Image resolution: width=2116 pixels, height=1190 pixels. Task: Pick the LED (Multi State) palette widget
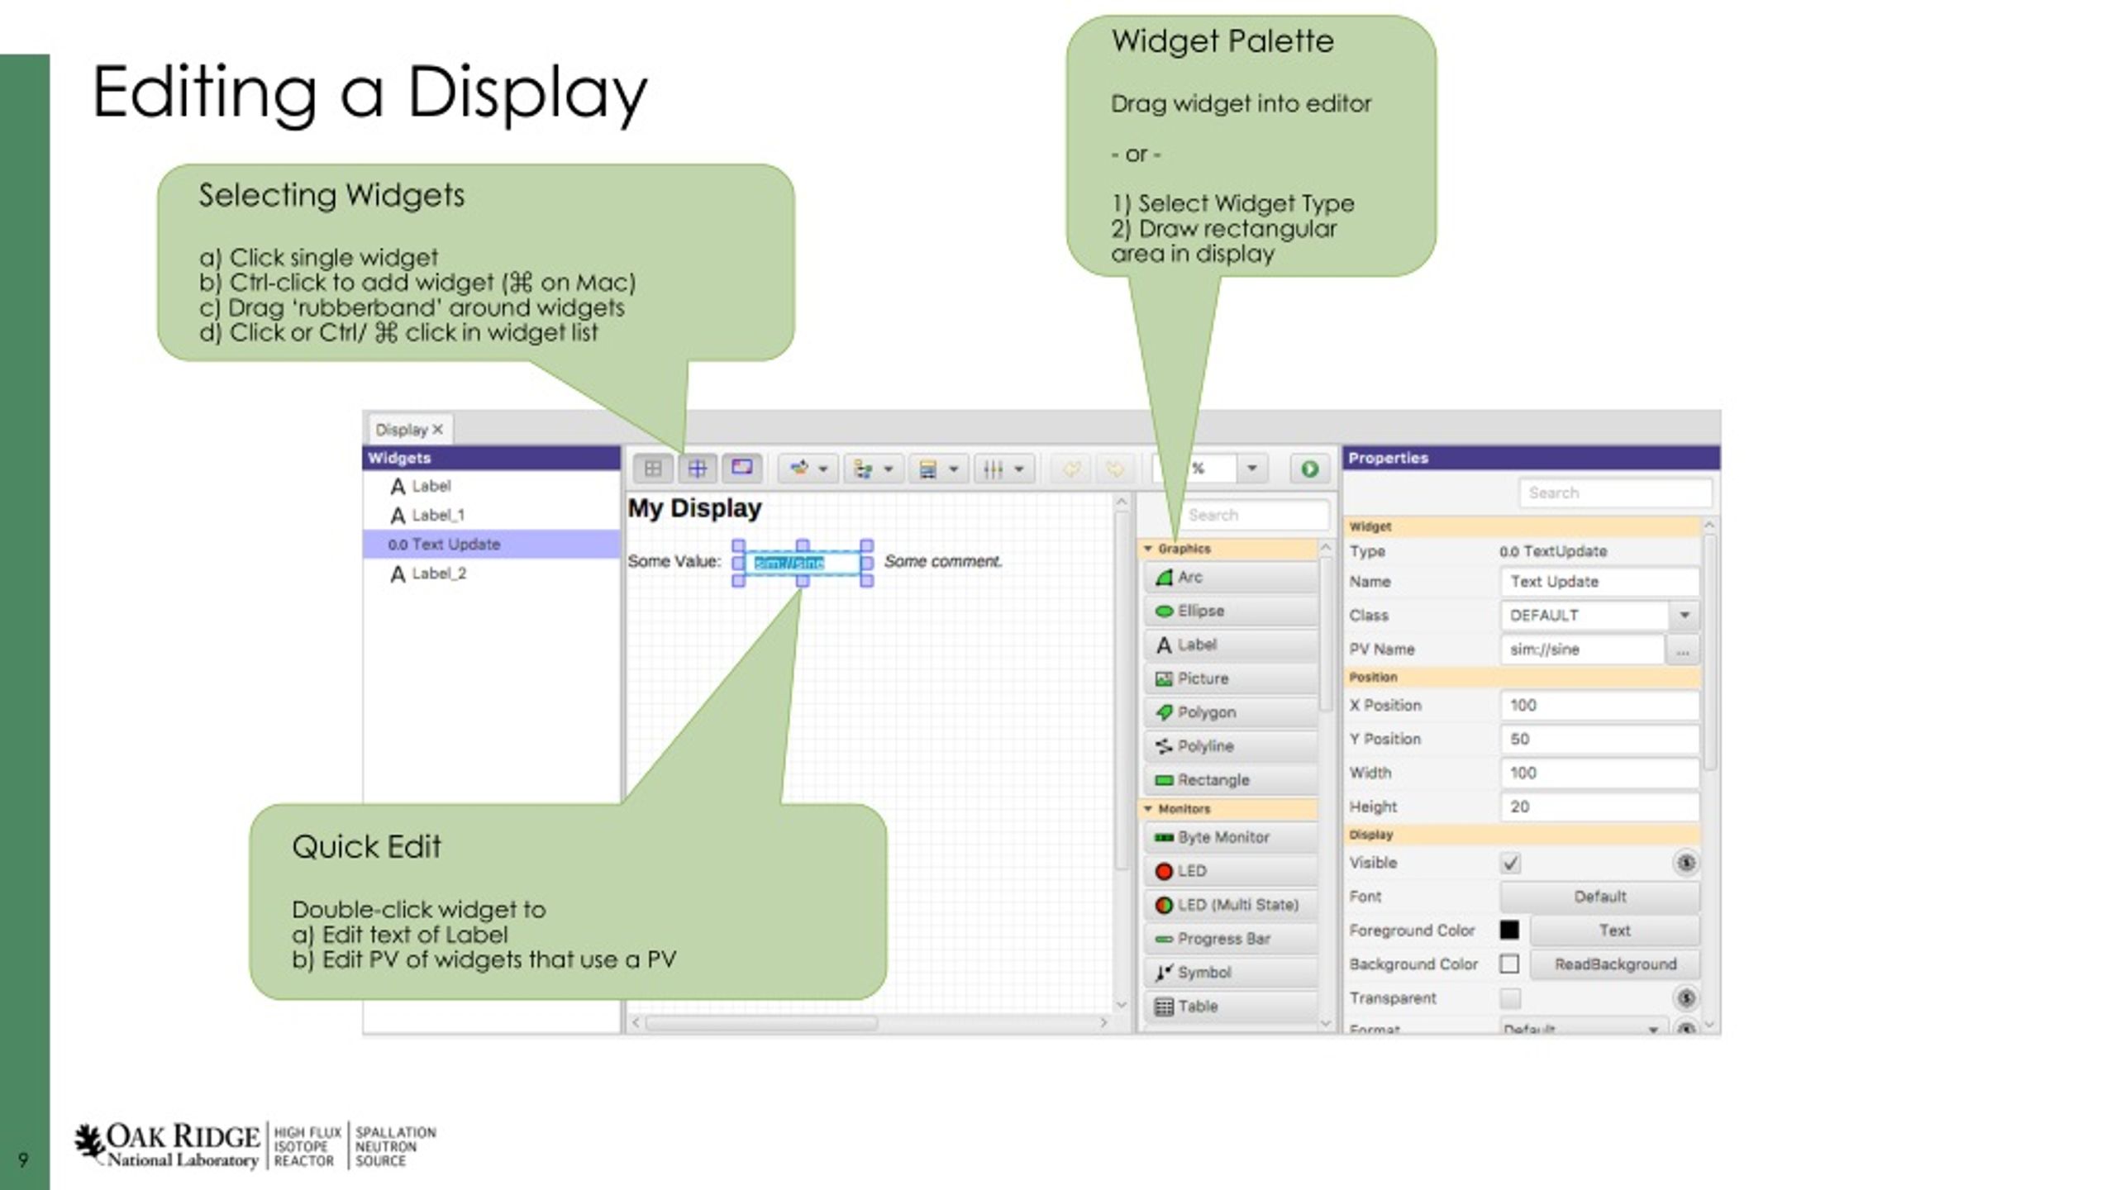[x=1231, y=905]
